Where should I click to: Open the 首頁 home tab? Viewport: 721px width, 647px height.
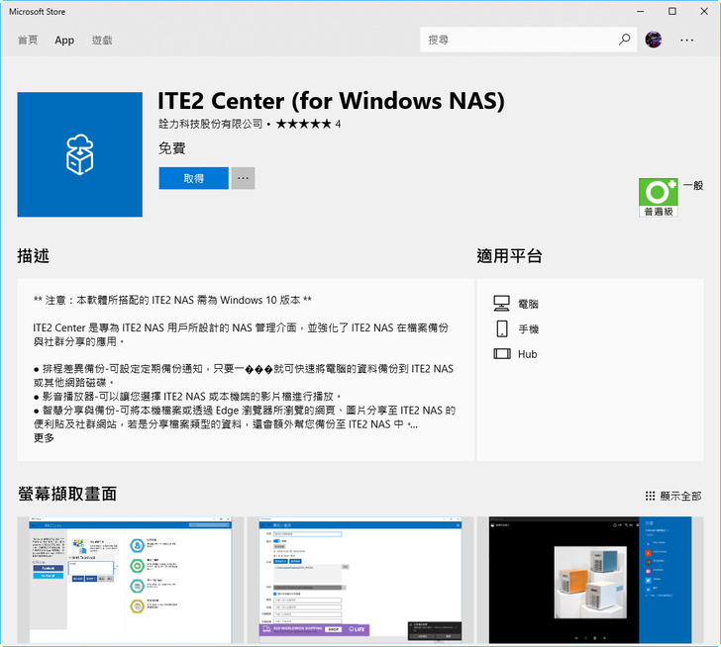28,40
